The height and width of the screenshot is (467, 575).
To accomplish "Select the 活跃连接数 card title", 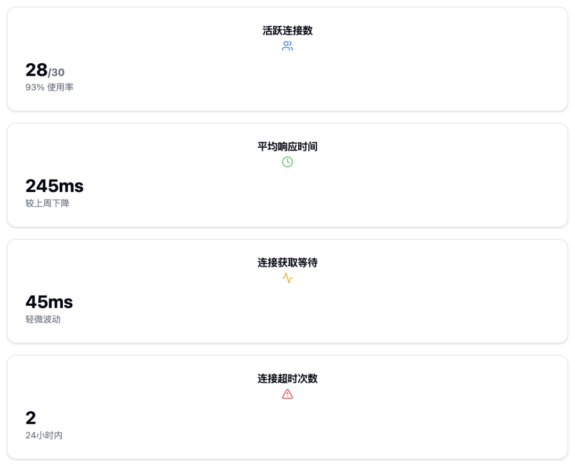I will tap(287, 31).
